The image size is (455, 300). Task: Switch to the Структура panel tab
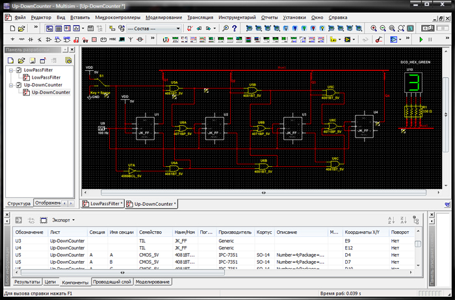tap(19, 203)
